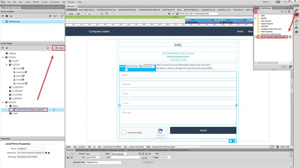Click the Document Title input field

coord(103,162)
